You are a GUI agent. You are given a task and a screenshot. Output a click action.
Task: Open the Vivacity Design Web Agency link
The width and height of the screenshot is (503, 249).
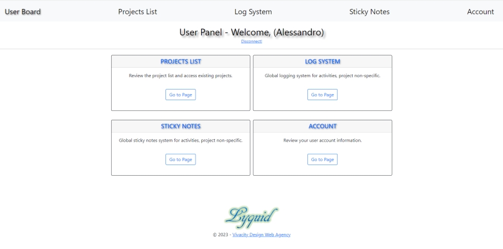pos(262,235)
